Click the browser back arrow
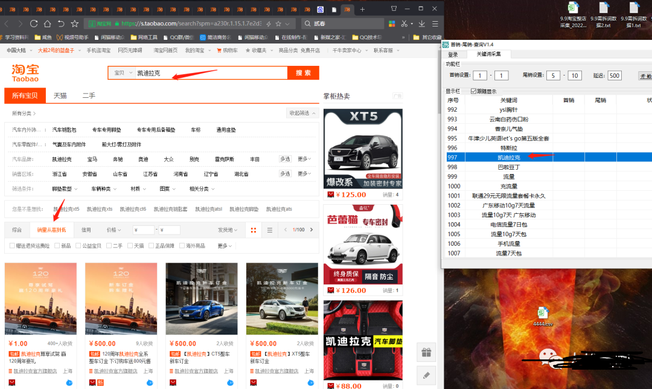Viewport: 652px width, 389px height. tap(7, 24)
